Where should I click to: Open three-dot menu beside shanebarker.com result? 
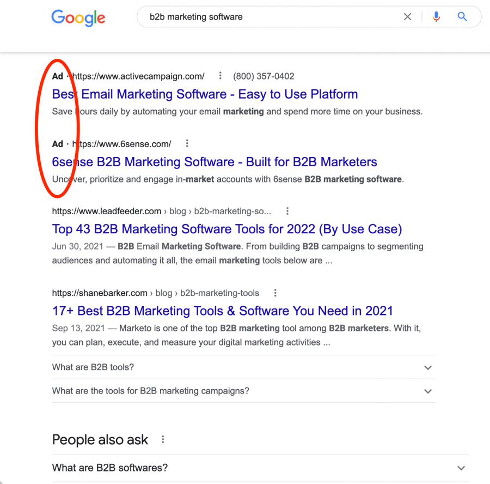coord(275,293)
